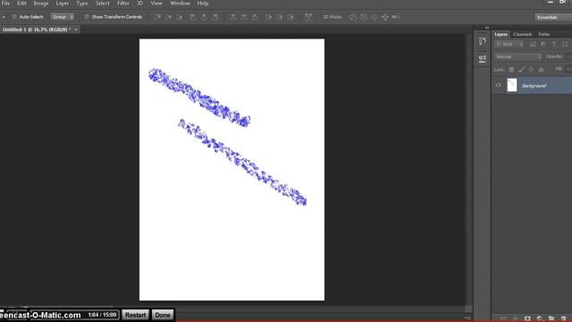Click new adjustment layer icon

[540, 318]
